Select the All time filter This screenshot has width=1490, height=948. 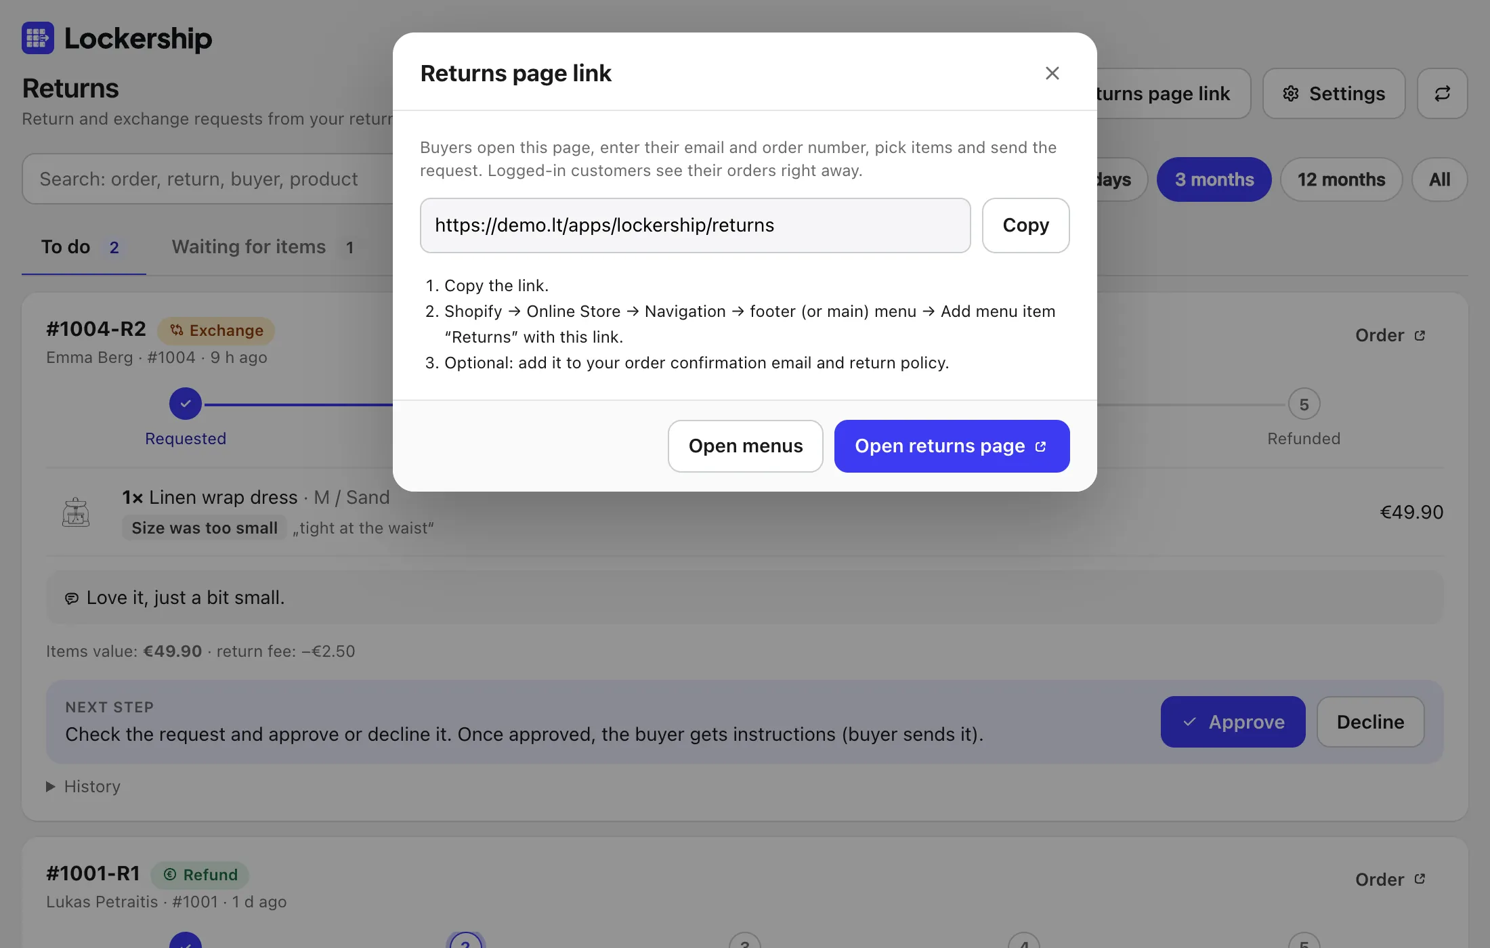tap(1439, 179)
